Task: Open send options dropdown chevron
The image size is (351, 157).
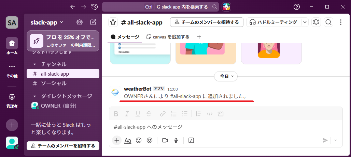Action: [x=336, y=140]
